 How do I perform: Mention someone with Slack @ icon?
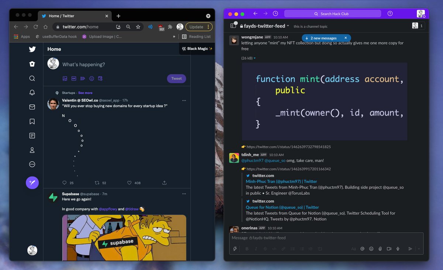click(363, 249)
